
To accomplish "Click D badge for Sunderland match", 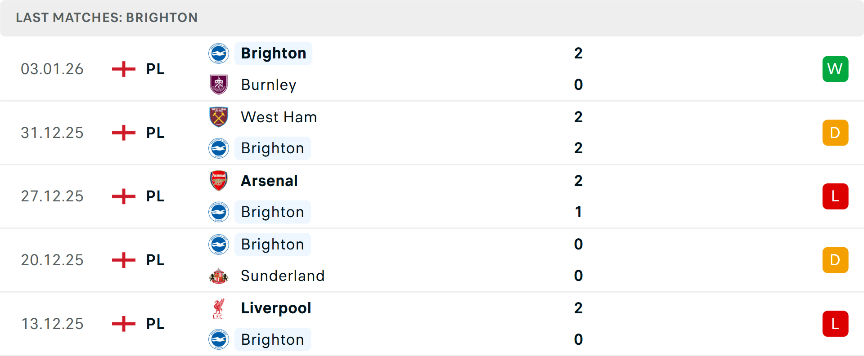I will pyautogui.click(x=835, y=260).
